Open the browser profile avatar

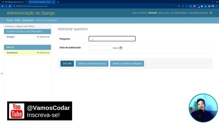[213, 6]
